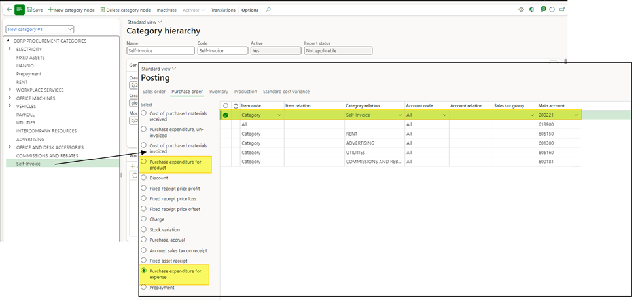Choose the Discount radio option
This screenshot has height=300, width=638.
(144, 178)
